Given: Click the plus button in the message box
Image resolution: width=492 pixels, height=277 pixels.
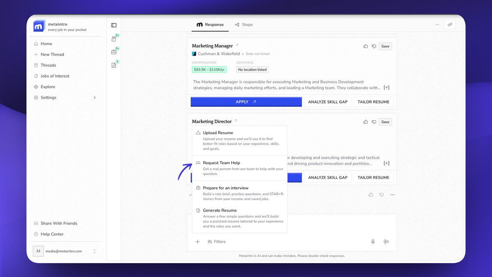Looking at the screenshot, I should [x=198, y=242].
